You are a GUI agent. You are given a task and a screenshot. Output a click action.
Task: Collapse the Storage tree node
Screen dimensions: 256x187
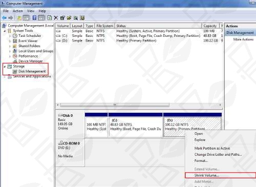point(5,67)
